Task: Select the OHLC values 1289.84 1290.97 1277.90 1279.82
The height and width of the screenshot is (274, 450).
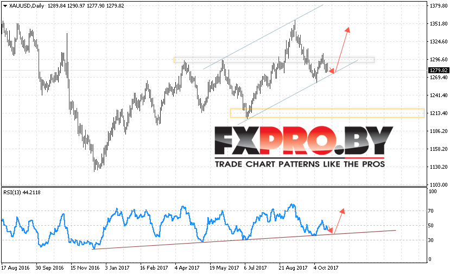Action: [86, 6]
